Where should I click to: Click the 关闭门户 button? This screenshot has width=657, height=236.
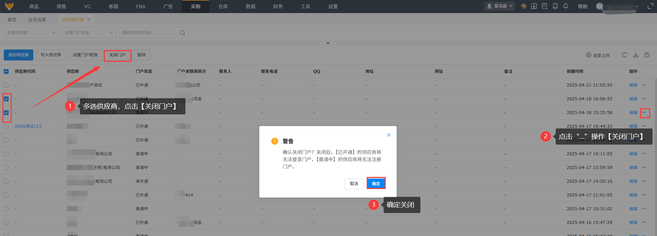point(117,55)
